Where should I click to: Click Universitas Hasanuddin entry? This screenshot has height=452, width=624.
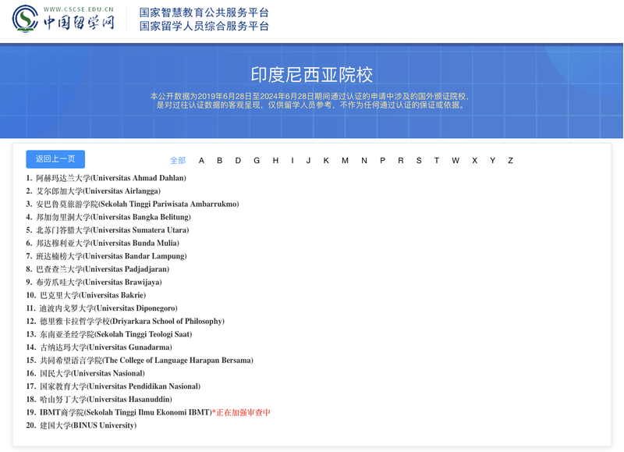[106, 400]
